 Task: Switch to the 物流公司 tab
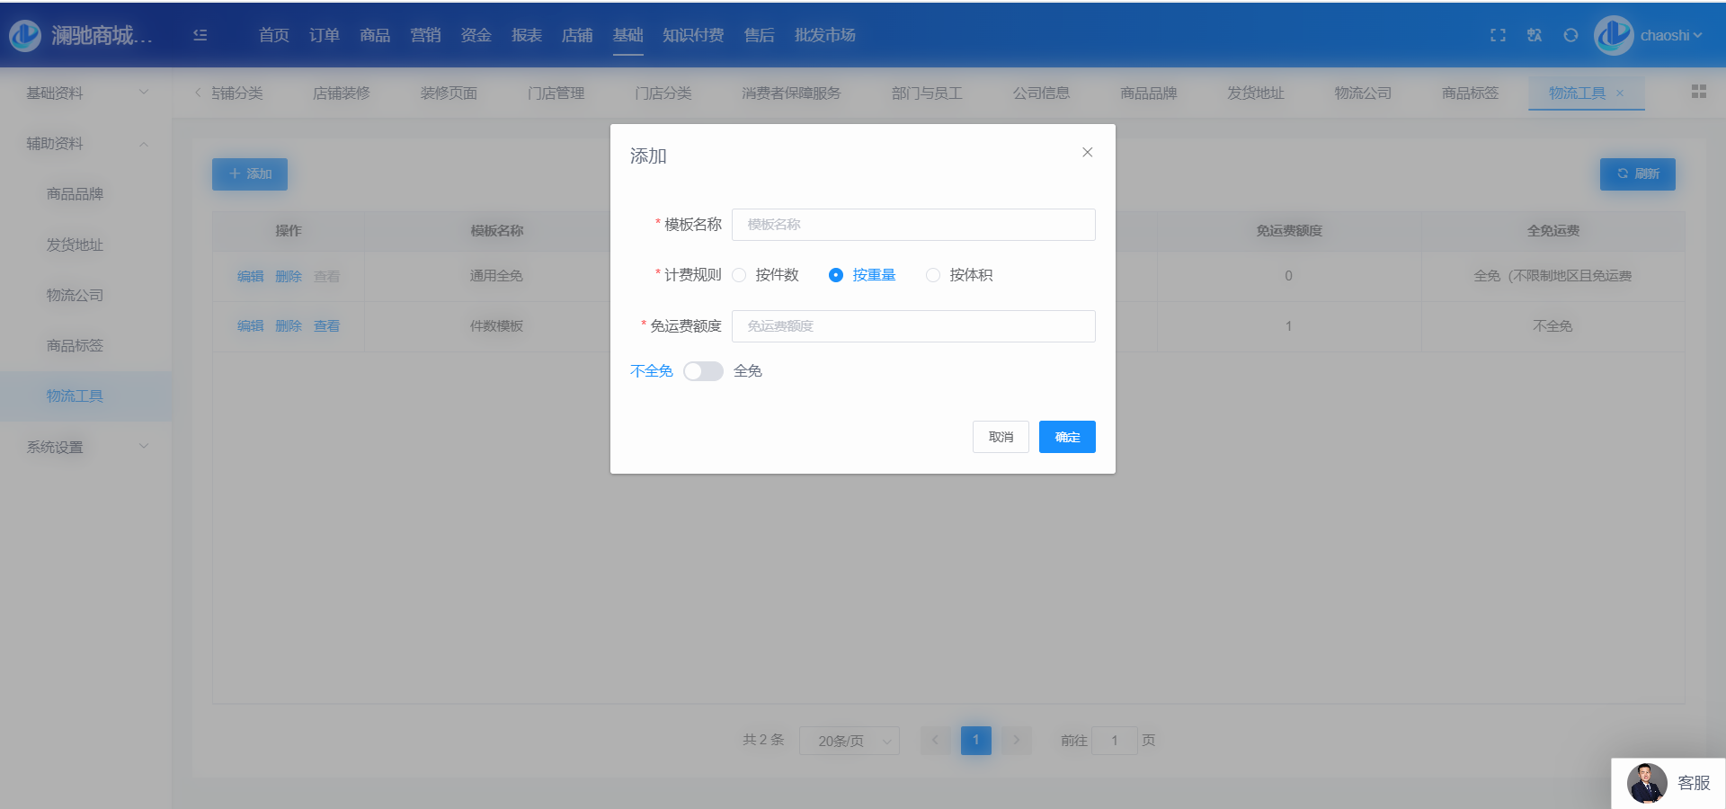(1362, 93)
